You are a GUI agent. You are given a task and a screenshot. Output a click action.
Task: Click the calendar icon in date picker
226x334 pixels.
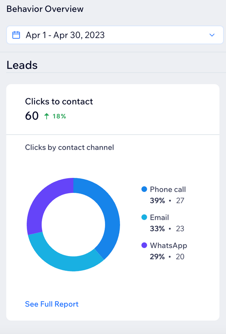click(x=16, y=35)
